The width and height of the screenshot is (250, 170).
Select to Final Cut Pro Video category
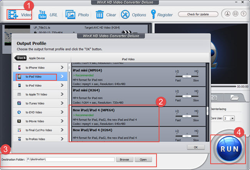pos(40,130)
